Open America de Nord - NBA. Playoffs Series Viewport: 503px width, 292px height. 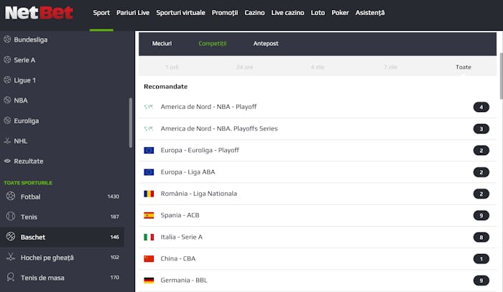tap(318, 128)
